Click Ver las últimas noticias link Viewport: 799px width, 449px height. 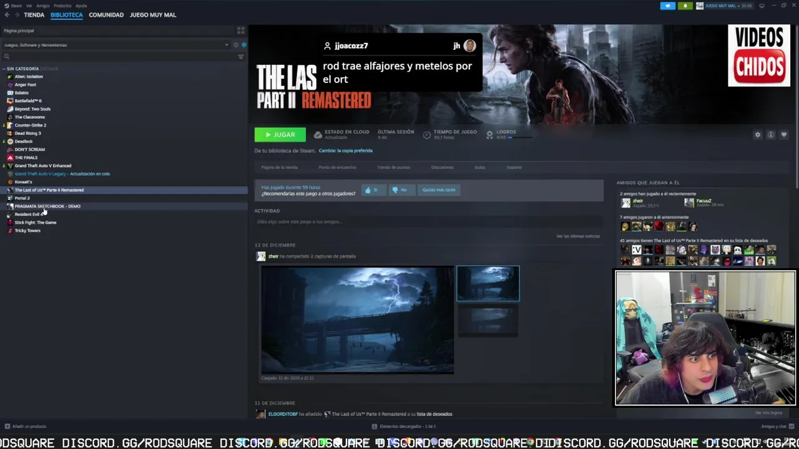(578, 236)
